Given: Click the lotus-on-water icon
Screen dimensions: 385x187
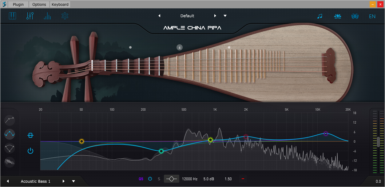Looking at the screenshot, I should (x=338, y=16).
